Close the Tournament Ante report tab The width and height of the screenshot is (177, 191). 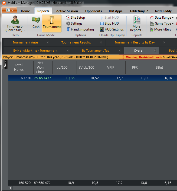[x=48, y=42]
